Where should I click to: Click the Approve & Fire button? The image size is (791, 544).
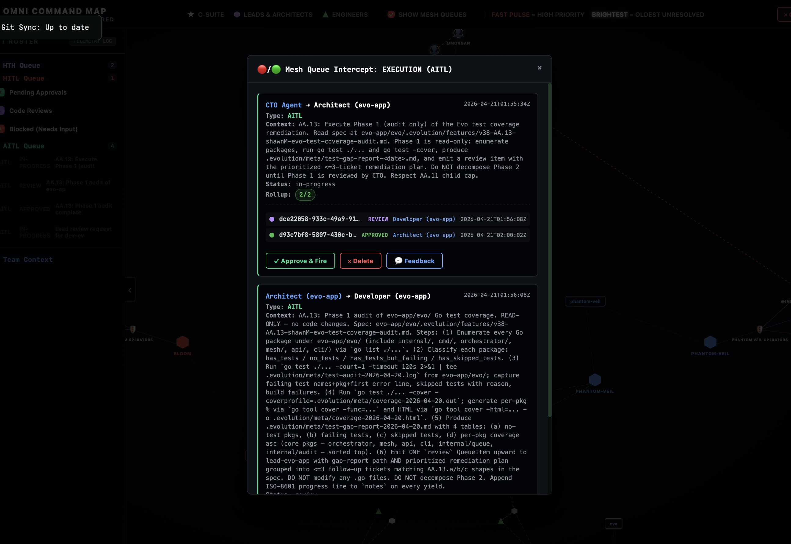pos(300,261)
